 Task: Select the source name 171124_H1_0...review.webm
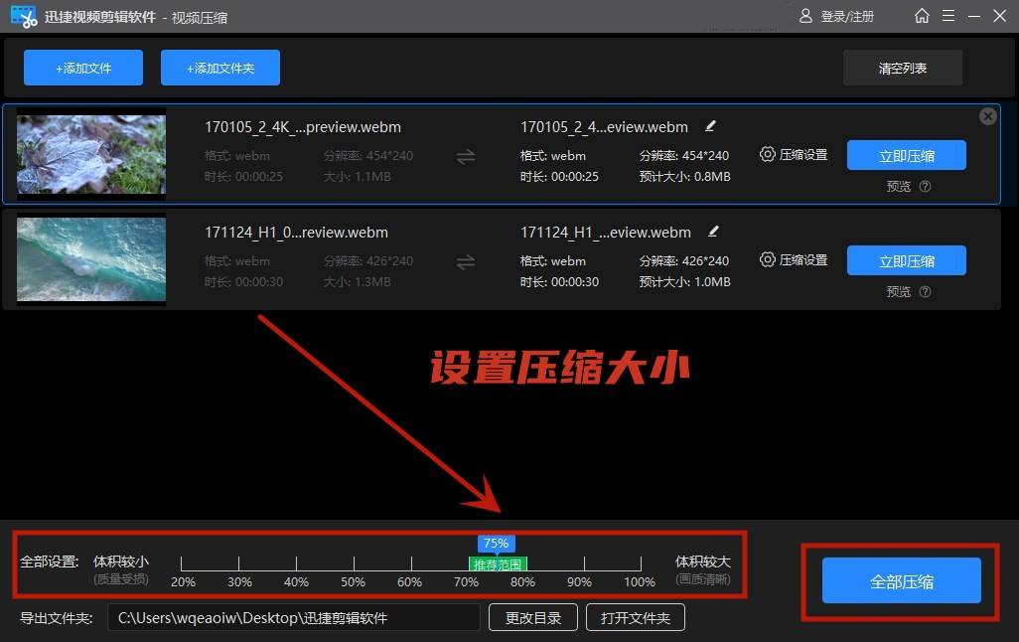tap(296, 233)
